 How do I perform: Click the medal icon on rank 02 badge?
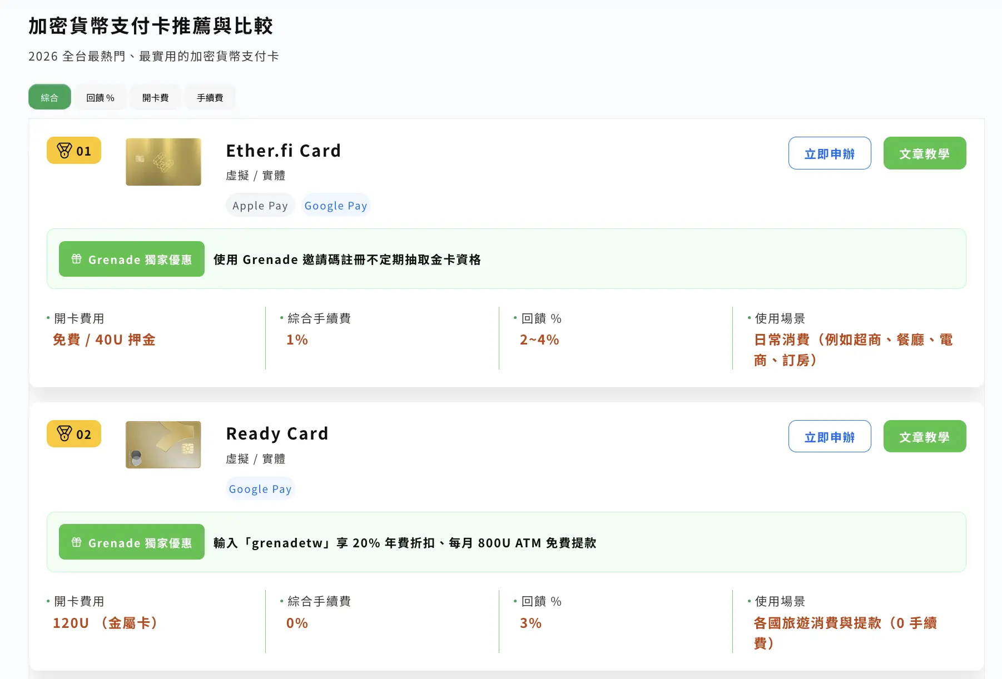(65, 433)
